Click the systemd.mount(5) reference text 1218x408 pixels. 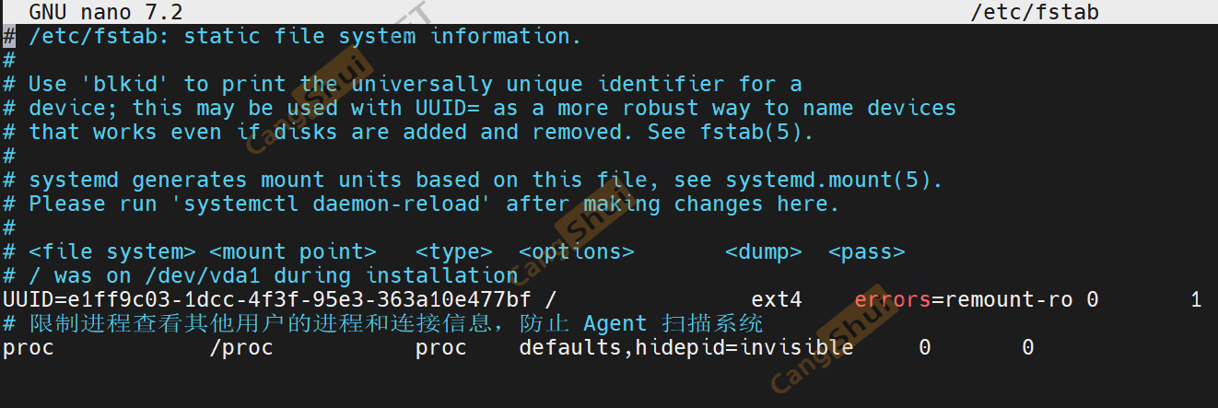coord(834,181)
